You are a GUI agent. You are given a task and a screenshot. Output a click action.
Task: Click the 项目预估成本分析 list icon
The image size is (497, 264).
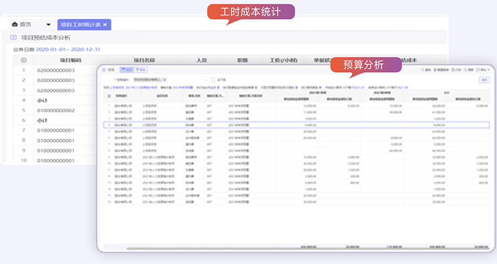(14, 38)
